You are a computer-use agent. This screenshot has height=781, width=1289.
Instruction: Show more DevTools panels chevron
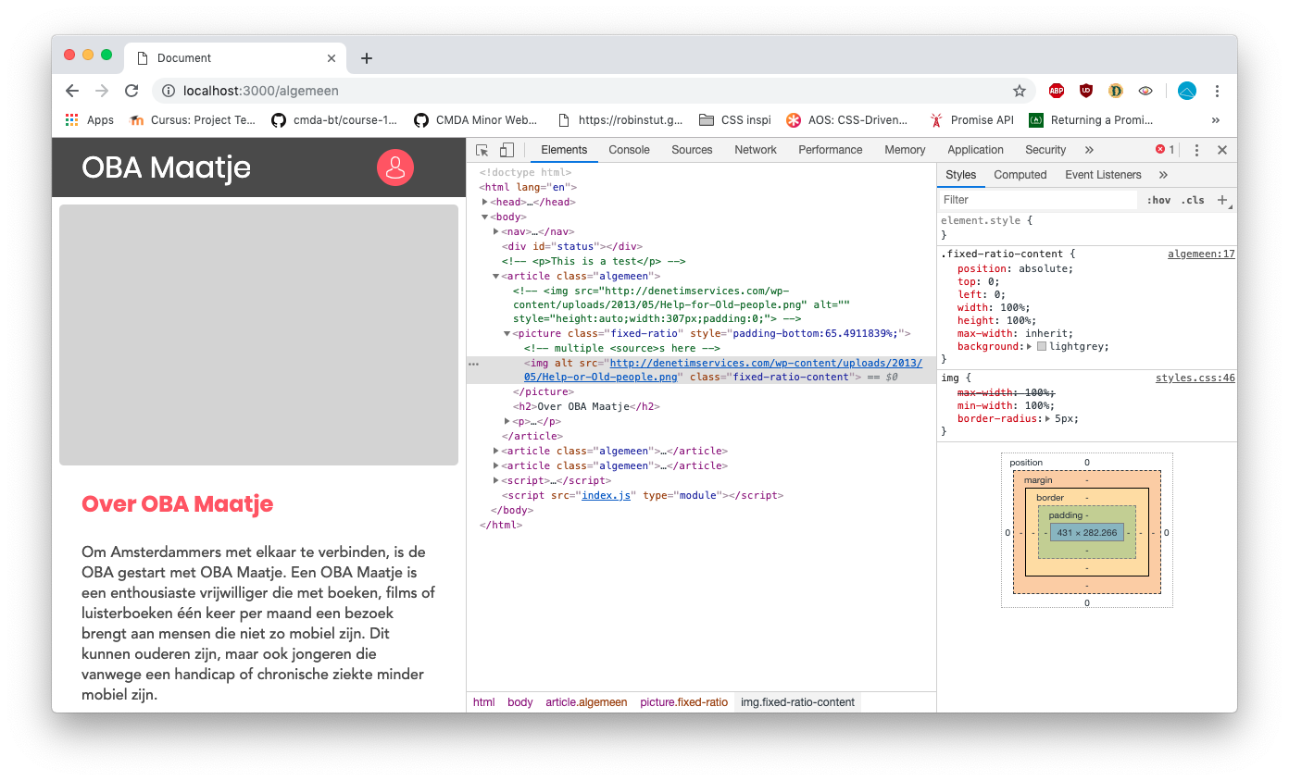pyautogui.click(x=1089, y=150)
